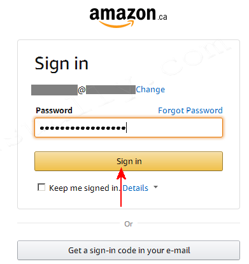Expand the small arrow beside Details

(x=156, y=187)
